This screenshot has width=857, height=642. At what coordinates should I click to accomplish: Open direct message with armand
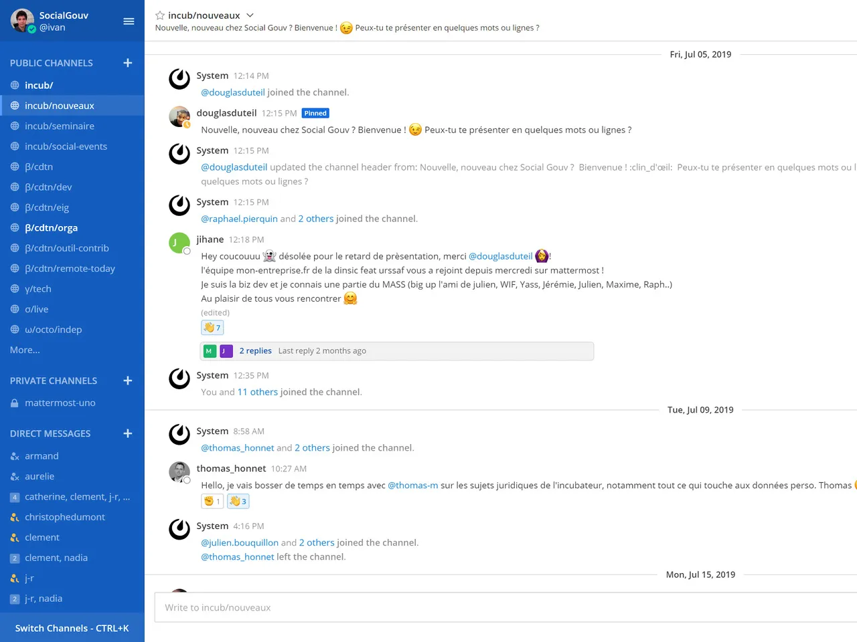72,456
